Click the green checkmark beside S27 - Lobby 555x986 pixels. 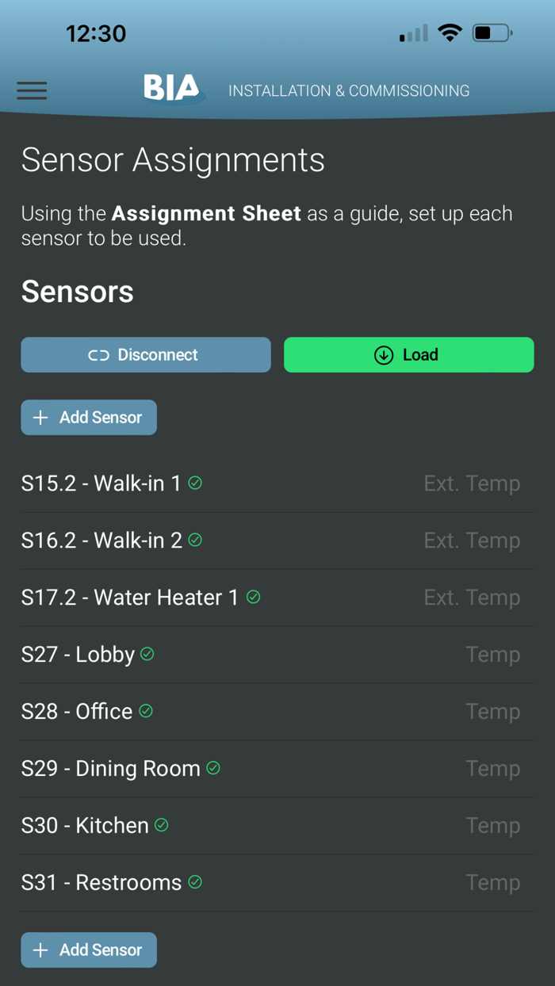[147, 653]
